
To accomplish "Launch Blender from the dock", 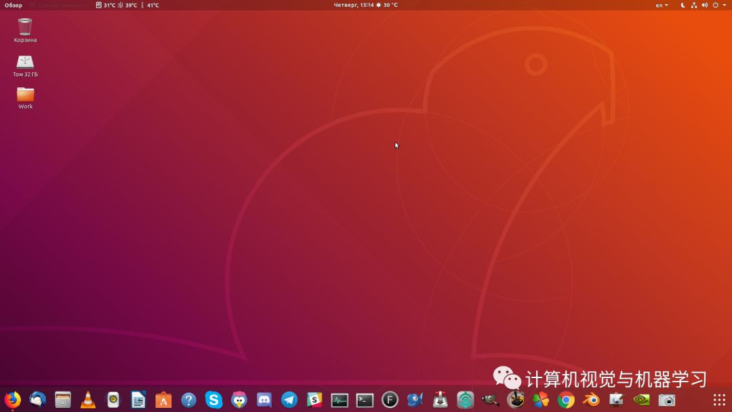I will click(591, 400).
